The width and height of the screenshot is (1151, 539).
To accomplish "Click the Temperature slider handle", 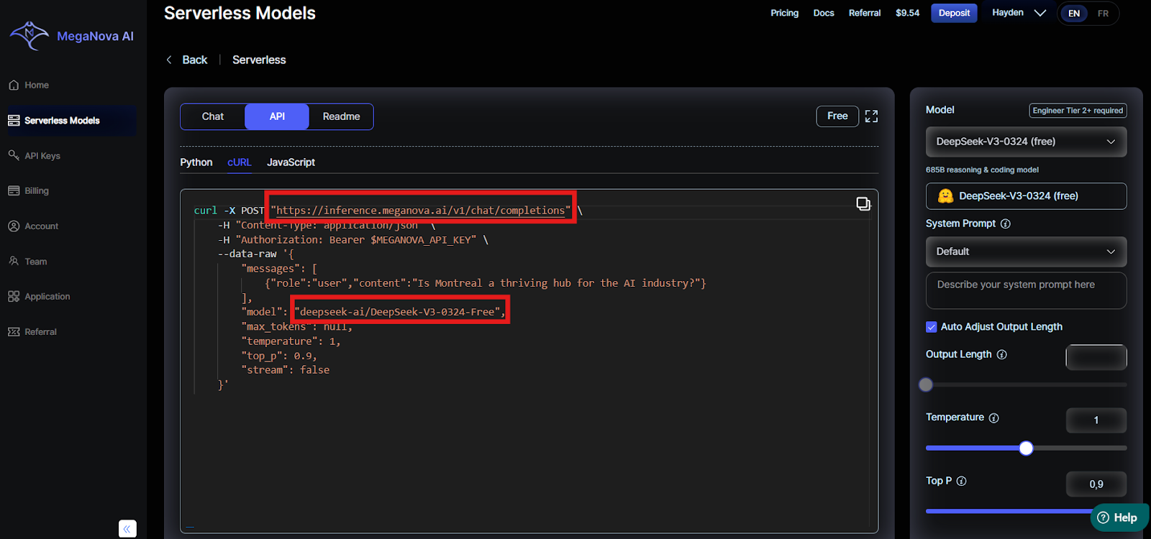I will point(1027,448).
